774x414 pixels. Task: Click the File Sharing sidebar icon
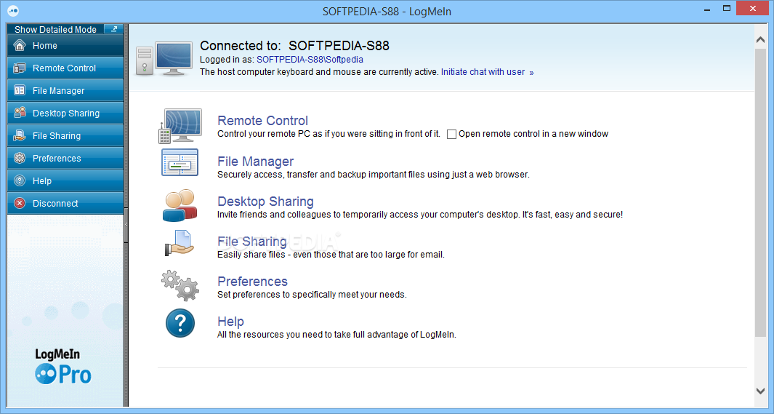tap(20, 135)
